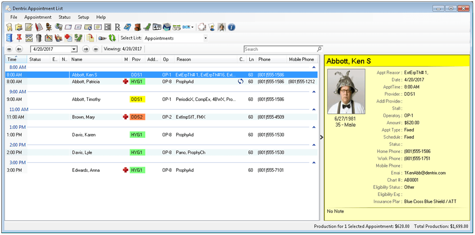
Task: Jump back with the double left arrow button
Action: pos(9,49)
